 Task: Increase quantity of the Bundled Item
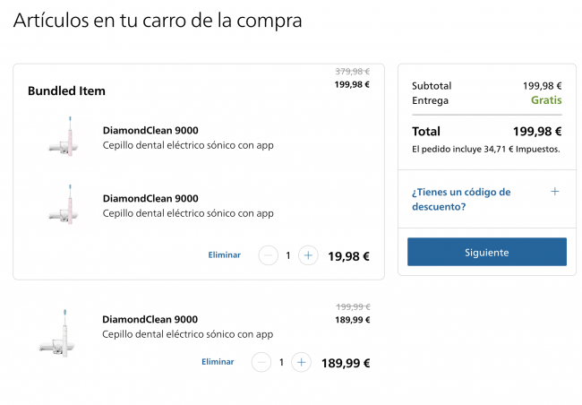[x=308, y=255]
